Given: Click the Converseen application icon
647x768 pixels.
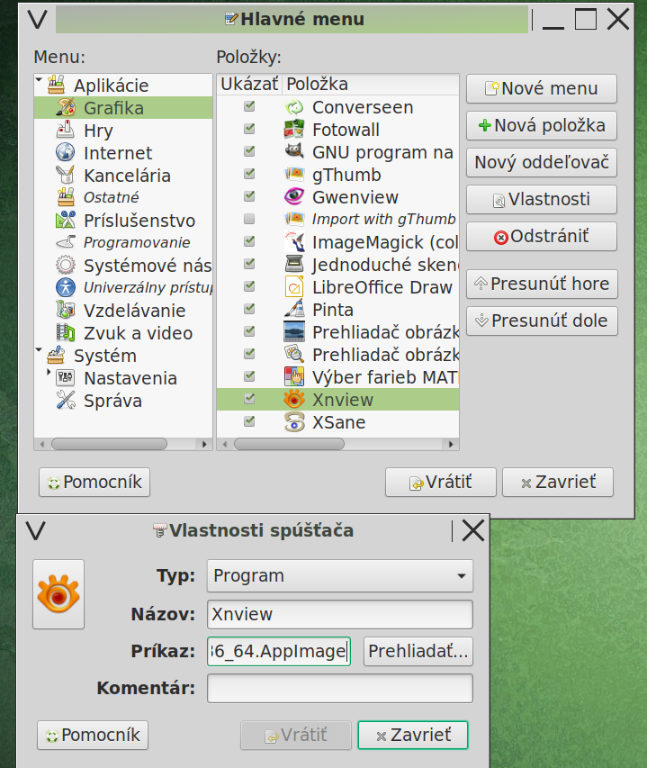Looking at the screenshot, I should click(294, 107).
